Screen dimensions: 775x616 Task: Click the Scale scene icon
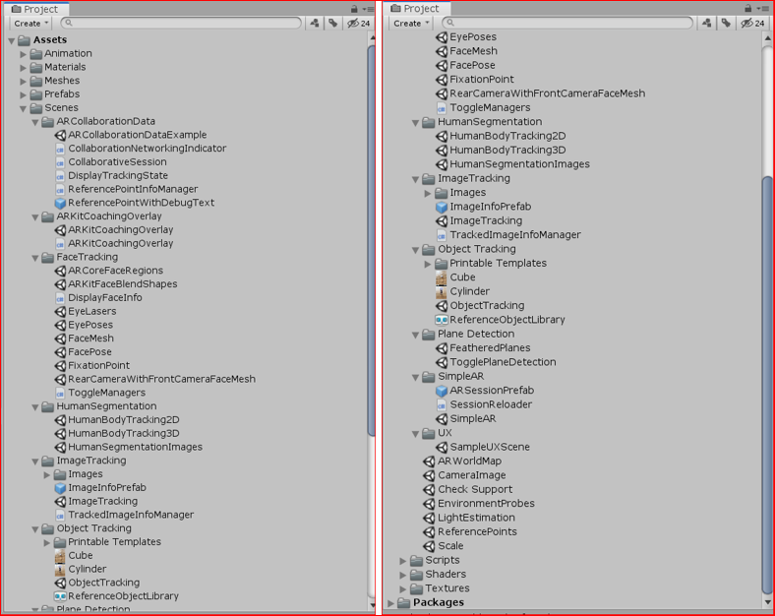click(429, 546)
